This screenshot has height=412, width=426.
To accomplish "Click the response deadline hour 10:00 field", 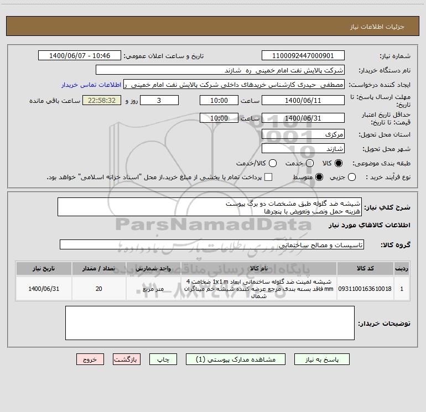I will (219, 100).
